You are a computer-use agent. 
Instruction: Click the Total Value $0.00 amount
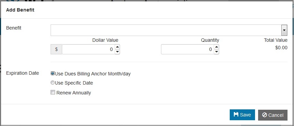click(281, 48)
